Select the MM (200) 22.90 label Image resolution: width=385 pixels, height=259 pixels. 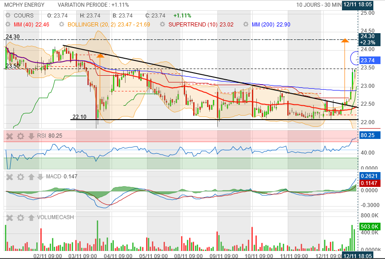coord(271,25)
